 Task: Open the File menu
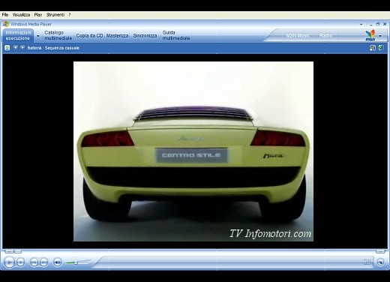coord(5,15)
